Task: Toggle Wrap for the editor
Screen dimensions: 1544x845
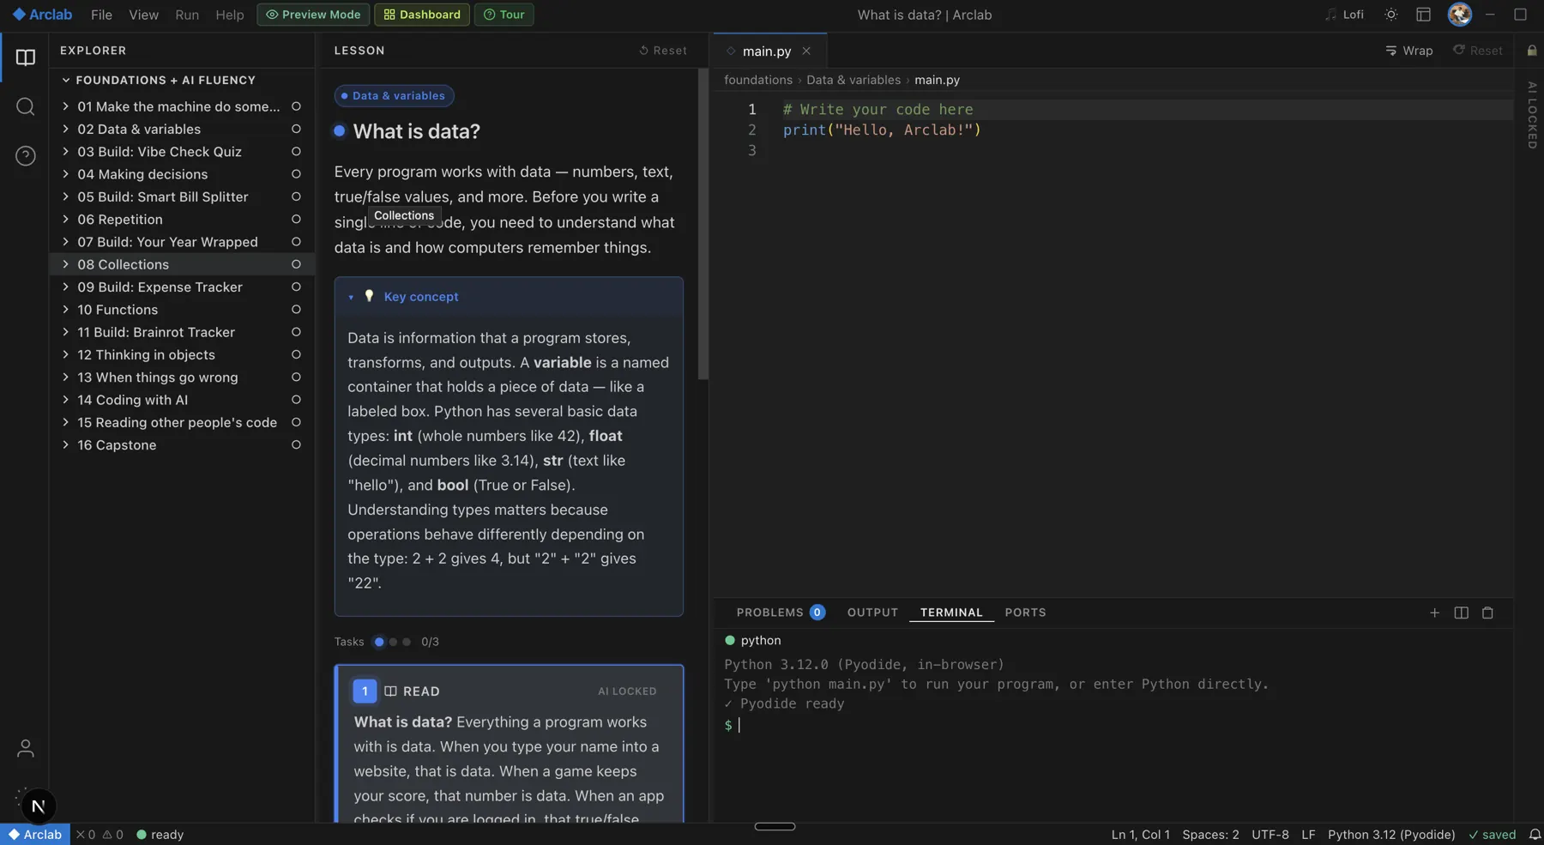Action: click(1409, 51)
